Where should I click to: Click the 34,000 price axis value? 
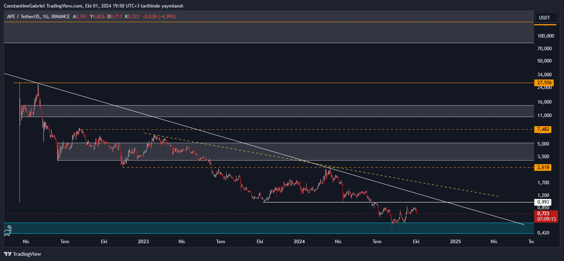tap(545, 74)
